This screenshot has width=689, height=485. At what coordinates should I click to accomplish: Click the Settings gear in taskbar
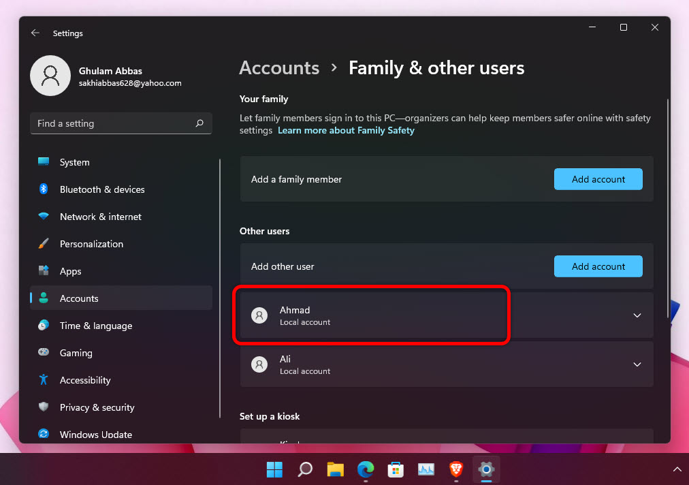[x=486, y=469]
